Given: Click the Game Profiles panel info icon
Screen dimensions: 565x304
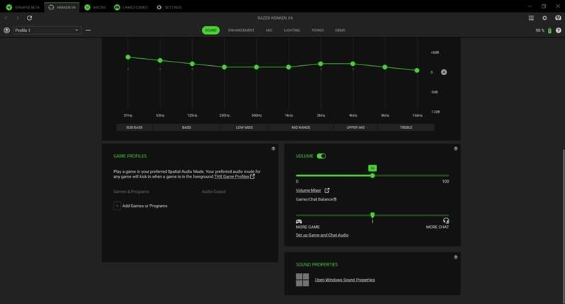Looking at the screenshot, I should [273, 148].
